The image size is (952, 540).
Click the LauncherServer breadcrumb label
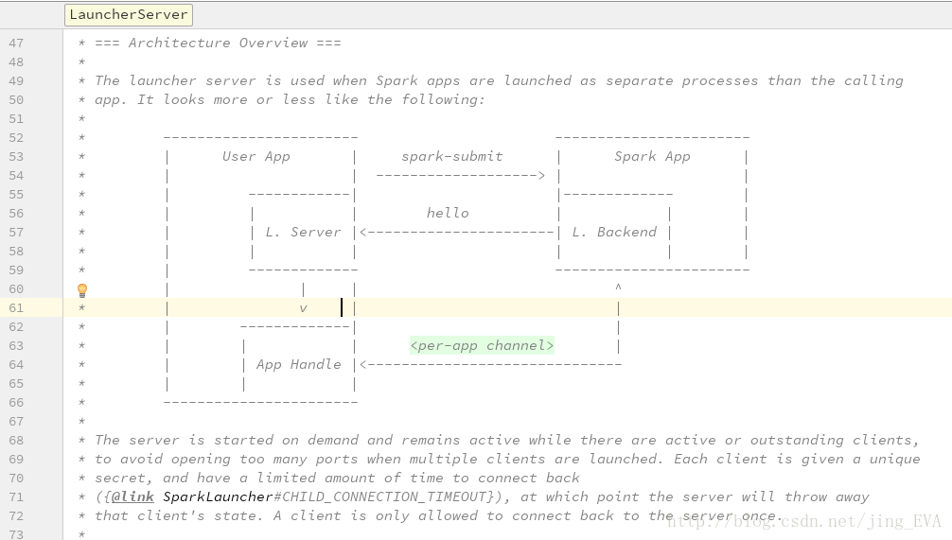click(x=129, y=14)
